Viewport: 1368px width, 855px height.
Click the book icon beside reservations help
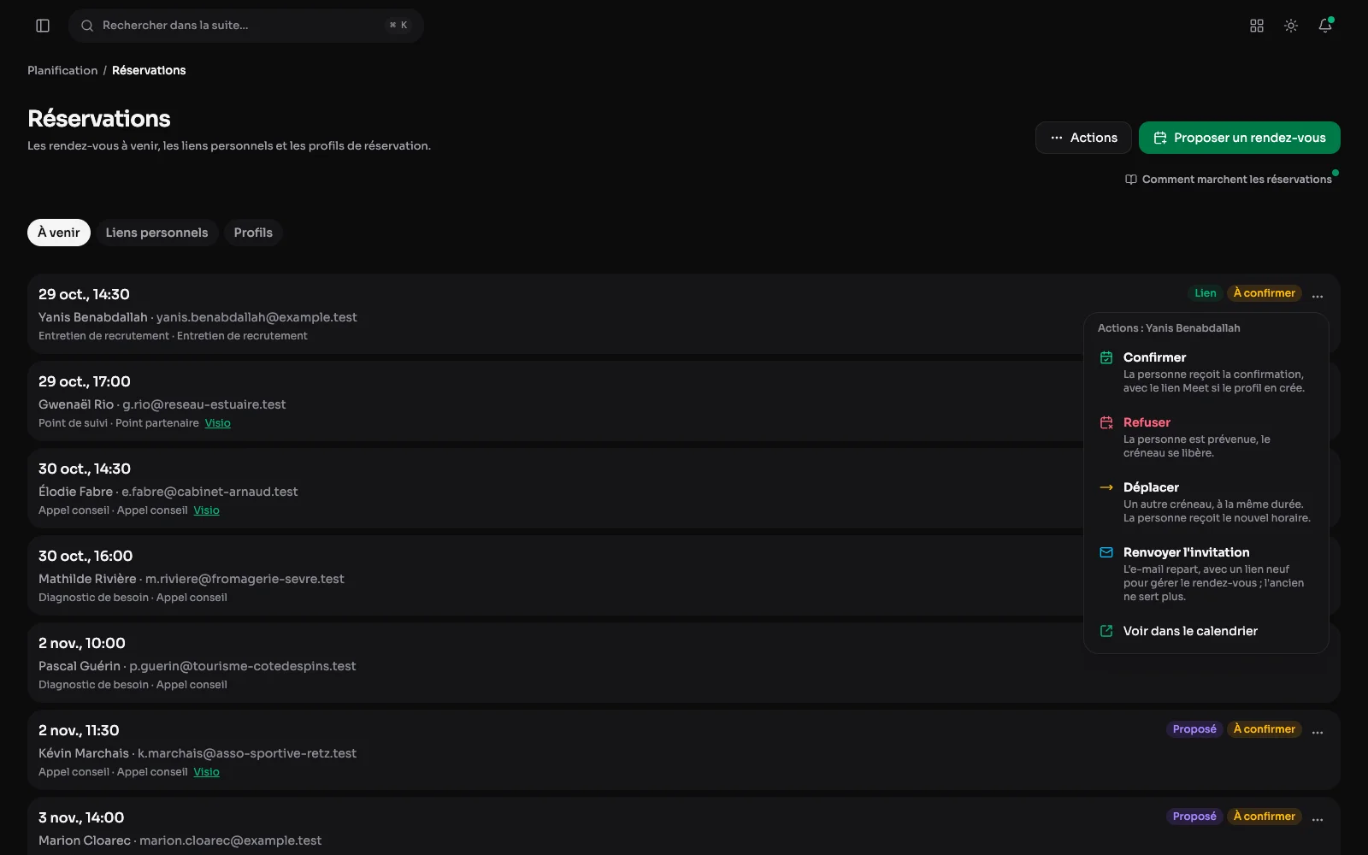tap(1131, 180)
